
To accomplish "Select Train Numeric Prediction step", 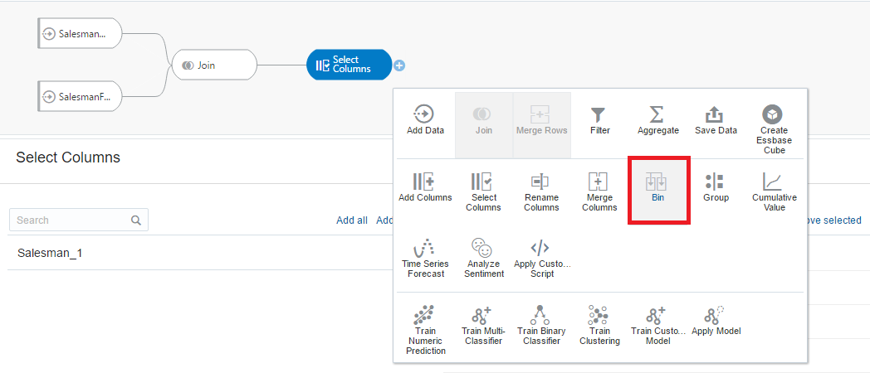I will pos(425,330).
